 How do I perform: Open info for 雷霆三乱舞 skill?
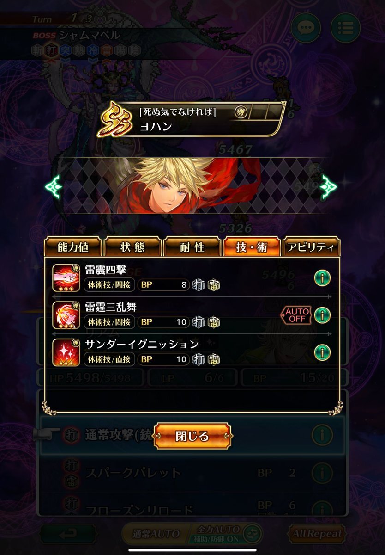[322, 315]
